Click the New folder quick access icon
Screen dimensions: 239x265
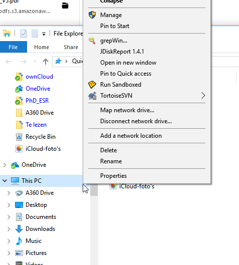[35, 34]
